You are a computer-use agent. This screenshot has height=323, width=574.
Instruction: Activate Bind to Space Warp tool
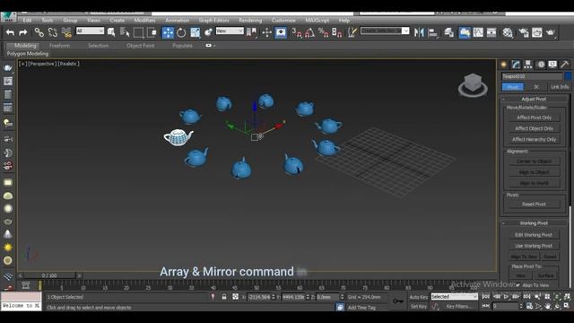(66, 32)
